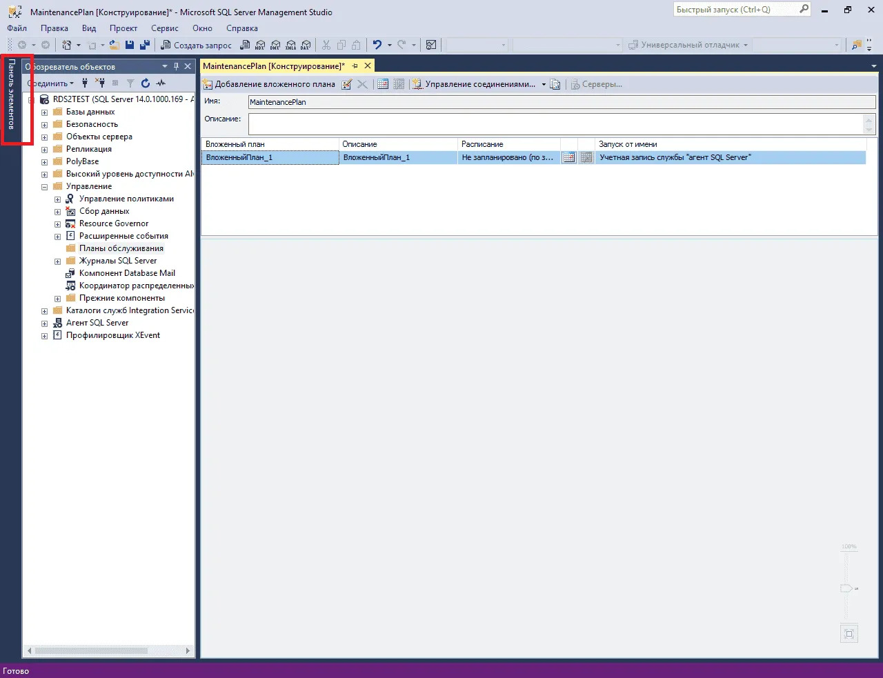Click the Создать запрос button
The height and width of the screenshot is (678, 883).
point(197,45)
